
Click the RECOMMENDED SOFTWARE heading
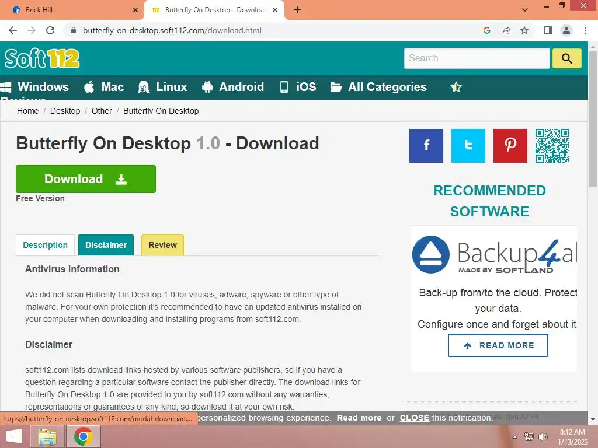[x=490, y=201]
